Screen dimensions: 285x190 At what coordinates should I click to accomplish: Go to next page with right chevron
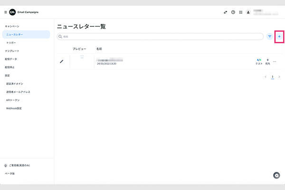[279, 76]
